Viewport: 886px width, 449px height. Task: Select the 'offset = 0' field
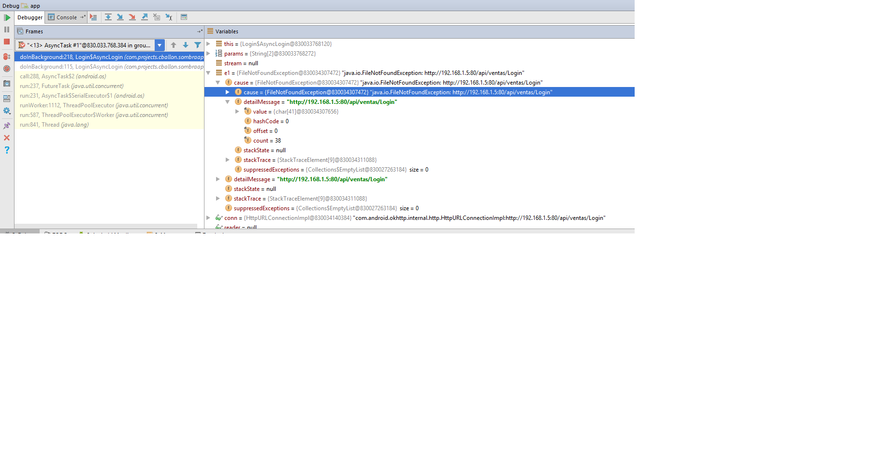coord(420,131)
